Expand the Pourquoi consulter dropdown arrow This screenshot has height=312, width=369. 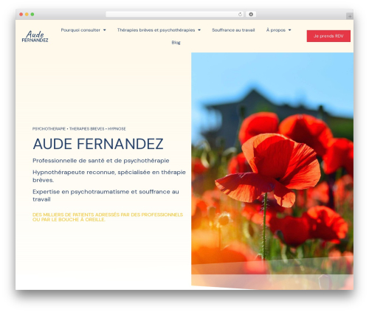[105, 30]
